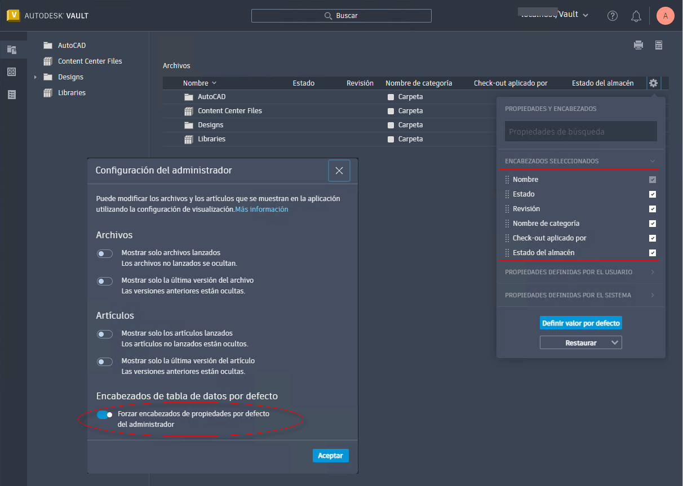The height and width of the screenshot is (486, 683).
Task: Click the AutoCAD folder icon in the table
Action: 189,97
